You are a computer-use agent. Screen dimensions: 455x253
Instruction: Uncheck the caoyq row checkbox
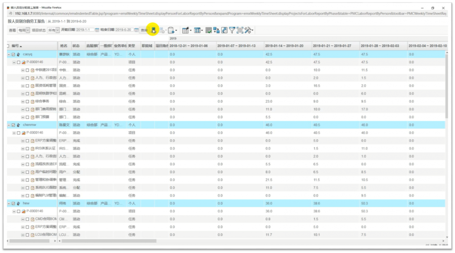click(x=13, y=54)
